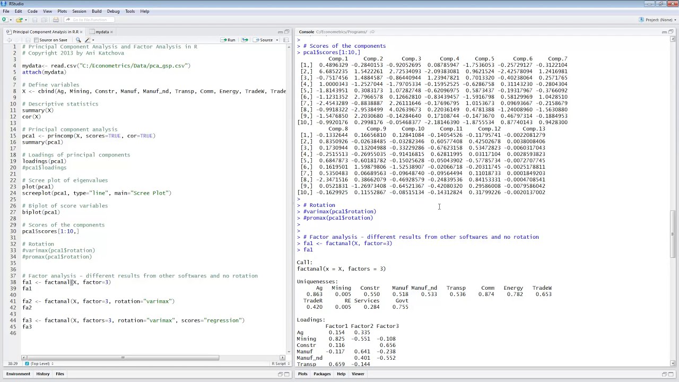Maximize the Environment pane
Image resolution: width=679 pixels, height=382 pixels.
point(287,374)
